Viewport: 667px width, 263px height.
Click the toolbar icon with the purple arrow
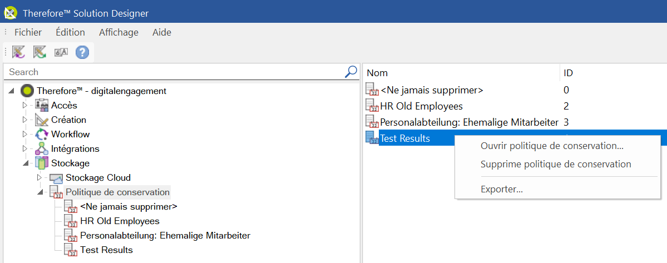point(18,52)
